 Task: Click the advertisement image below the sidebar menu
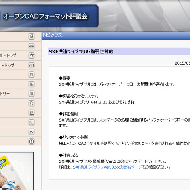point(17,171)
